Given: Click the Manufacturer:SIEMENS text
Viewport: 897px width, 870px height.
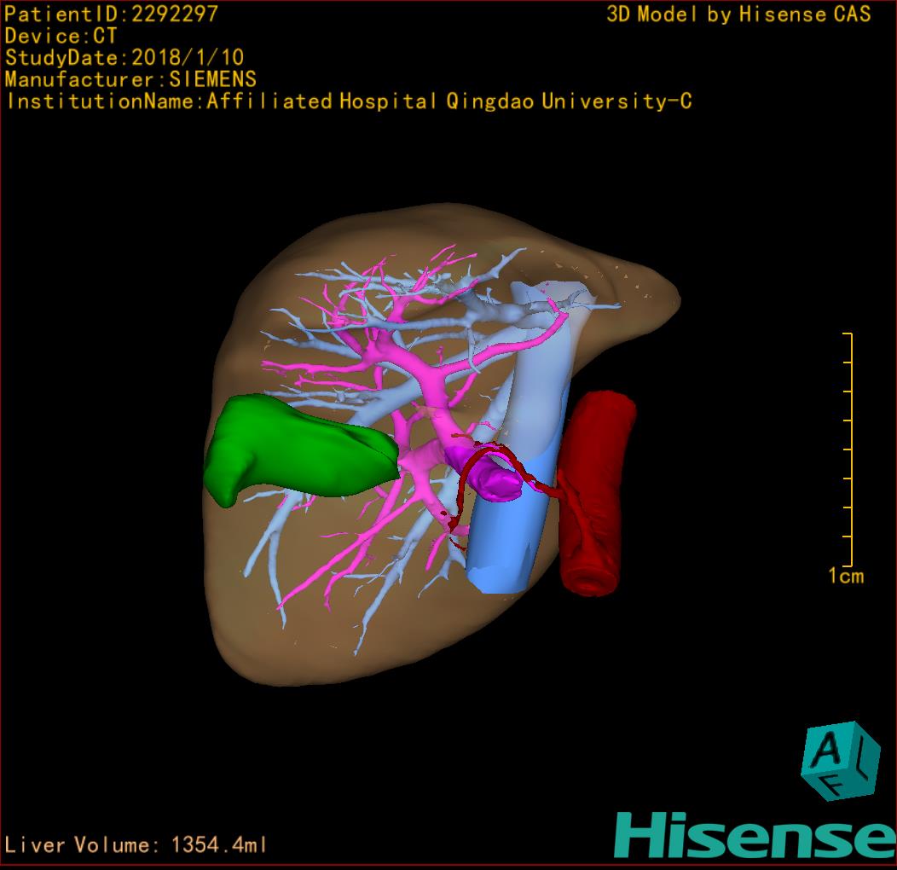Looking at the screenshot, I should tap(130, 79).
